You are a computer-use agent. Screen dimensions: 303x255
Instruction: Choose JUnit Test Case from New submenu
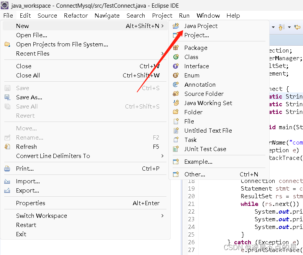pyautogui.click(x=219, y=149)
